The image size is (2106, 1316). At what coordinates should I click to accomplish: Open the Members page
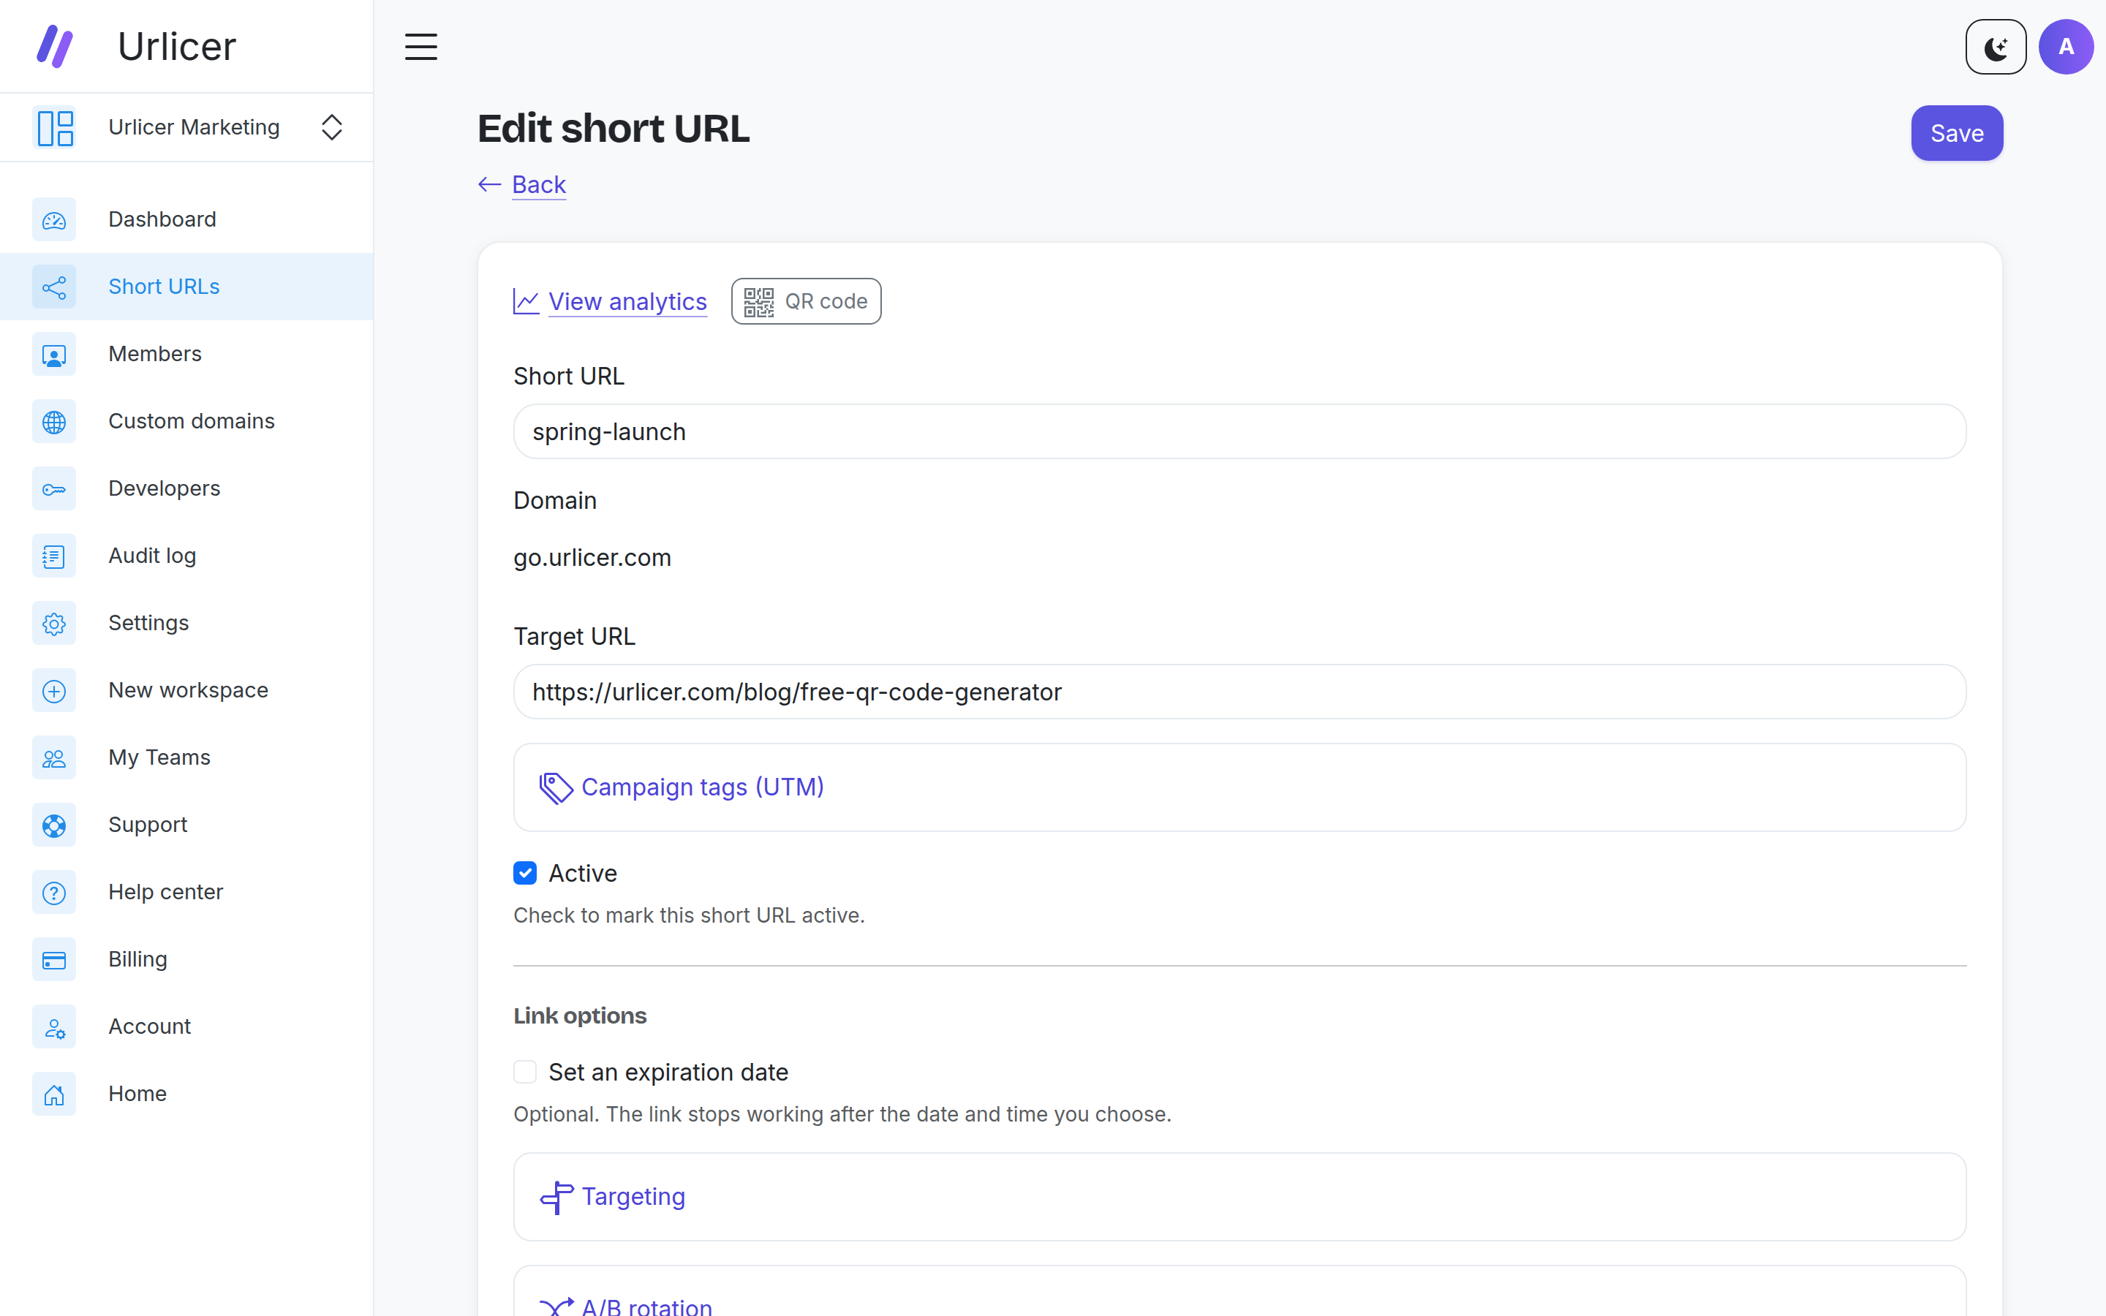[186, 355]
